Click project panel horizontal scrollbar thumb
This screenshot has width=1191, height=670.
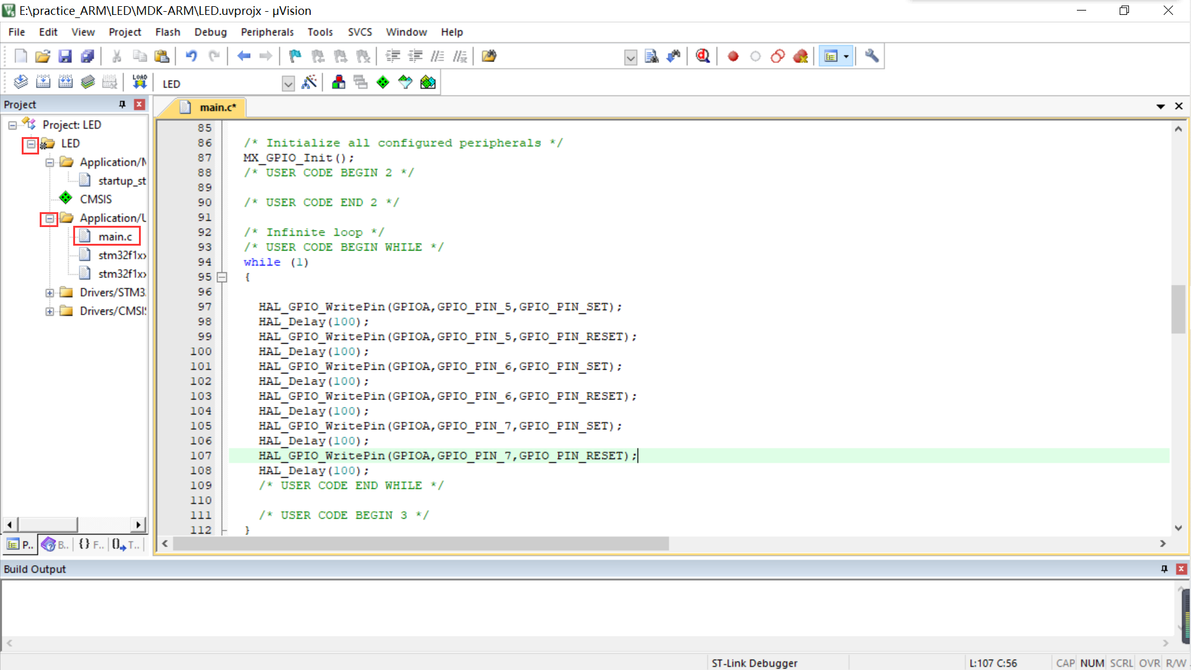48,525
